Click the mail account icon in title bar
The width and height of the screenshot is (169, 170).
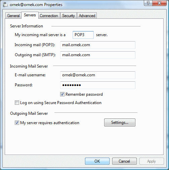point(5,5)
